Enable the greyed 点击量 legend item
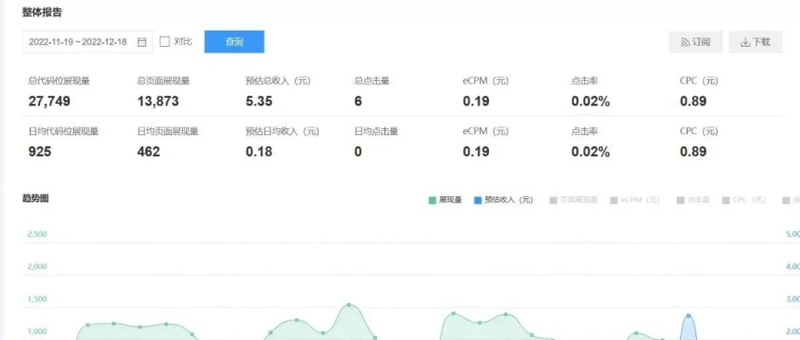The image size is (800, 340). click(x=693, y=201)
